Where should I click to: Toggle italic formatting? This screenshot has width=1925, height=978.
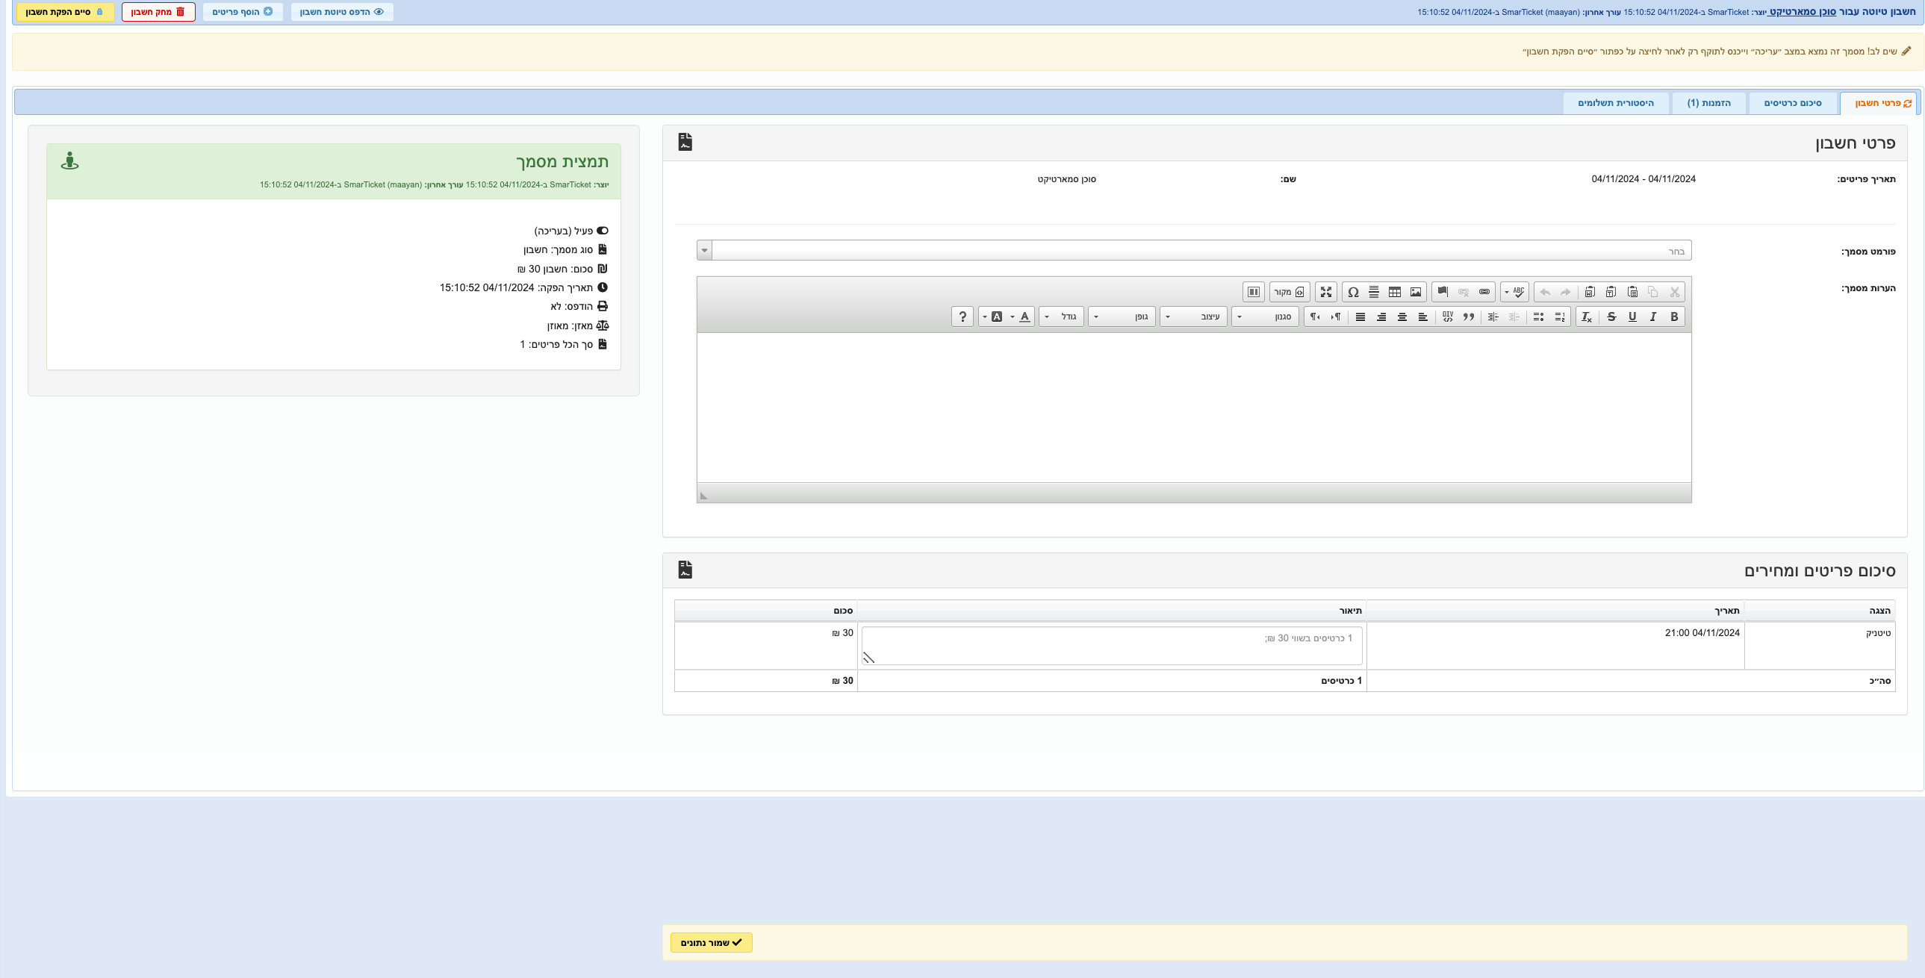1653,317
